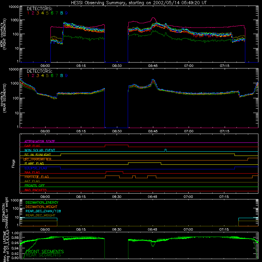This screenshot has height=262, width=262.
Task: Click 06:30 tick under the Flags plot
Action: pyautogui.click(x=117, y=197)
